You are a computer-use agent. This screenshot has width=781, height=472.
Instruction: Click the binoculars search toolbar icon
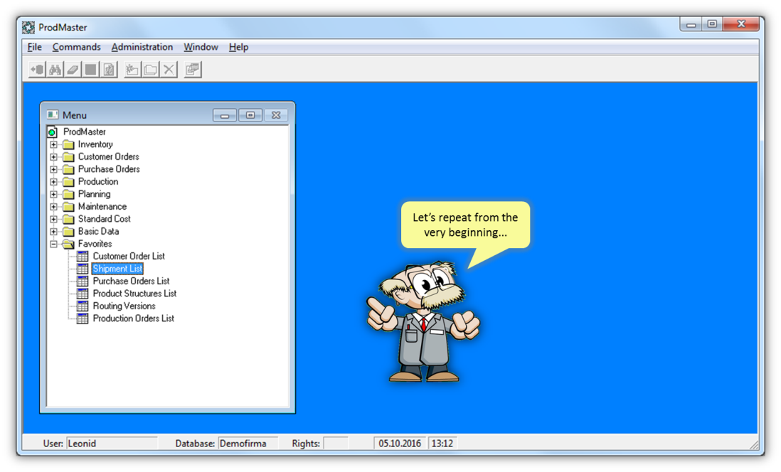[x=55, y=70]
